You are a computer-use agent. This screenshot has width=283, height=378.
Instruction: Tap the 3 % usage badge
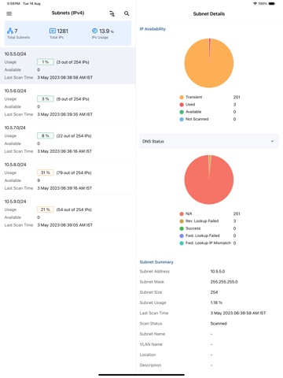pos(46,99)
